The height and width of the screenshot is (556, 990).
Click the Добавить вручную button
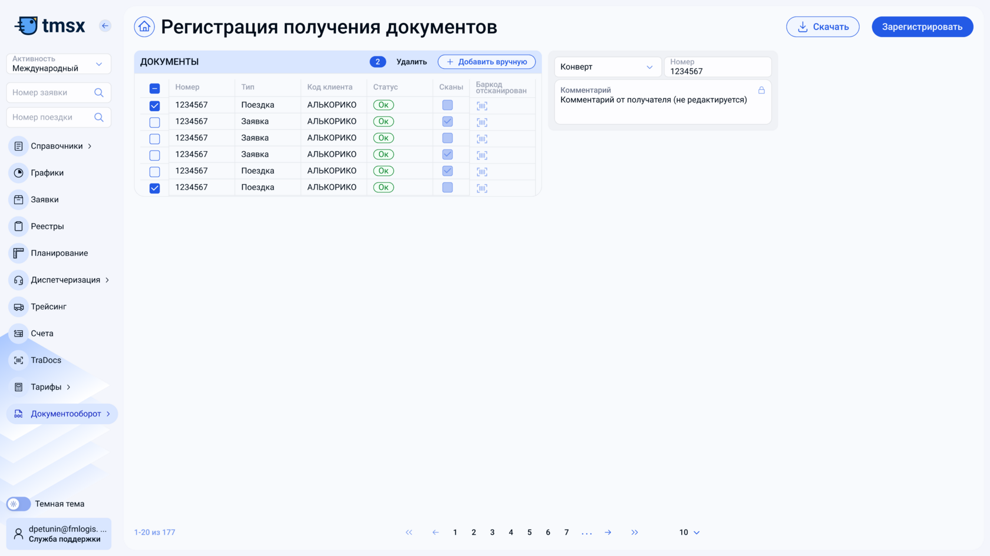click(487, 62)
